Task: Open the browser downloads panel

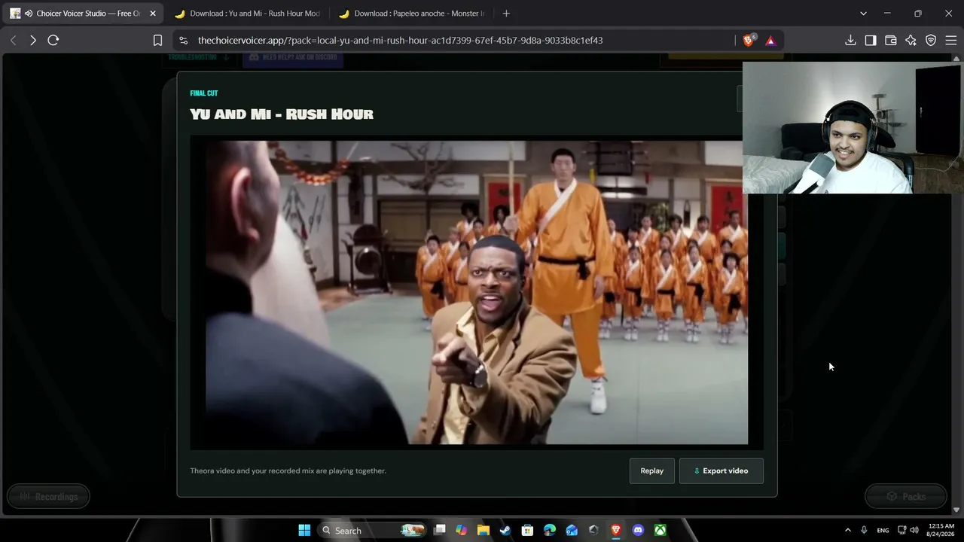Action: point(850,41)
